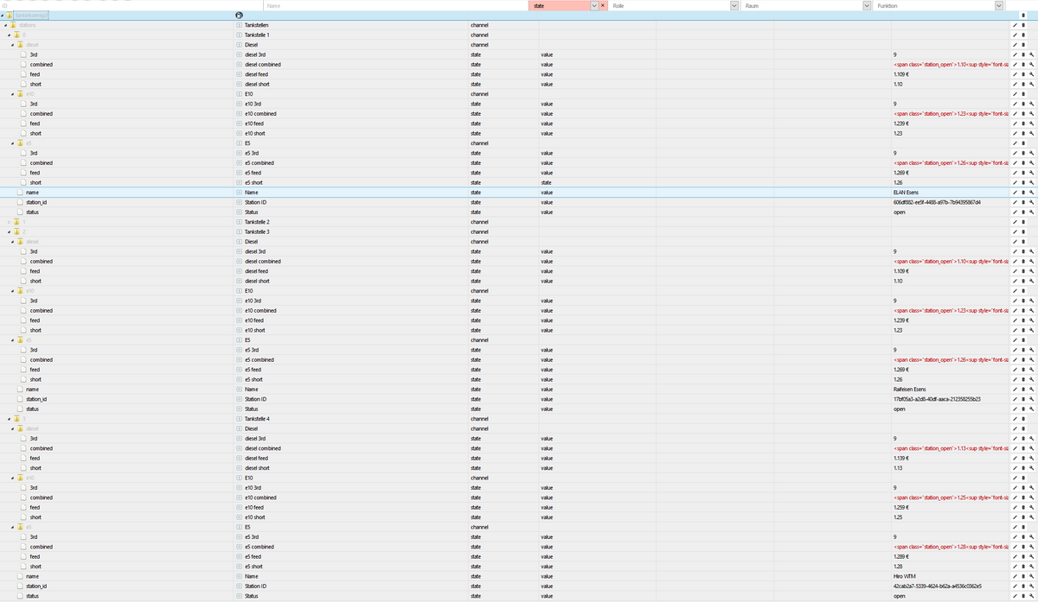Delete the ELAN Esens name state

(x=1023, y=193)
